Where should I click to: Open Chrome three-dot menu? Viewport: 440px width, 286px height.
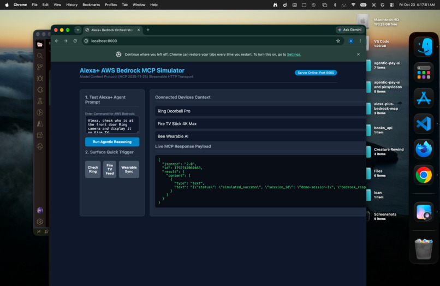pyautogui.click(x=360, y=41)
